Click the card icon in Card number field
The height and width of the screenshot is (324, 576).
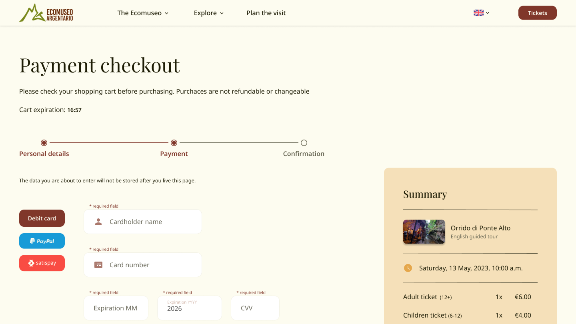(98, 265)
